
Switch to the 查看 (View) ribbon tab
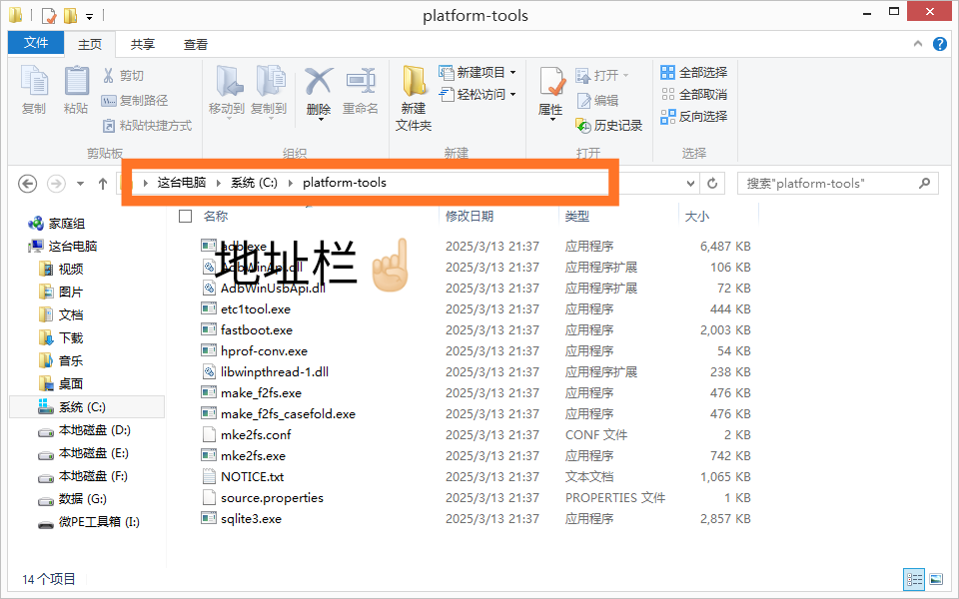pyautogui.click(x=196, y=45)
